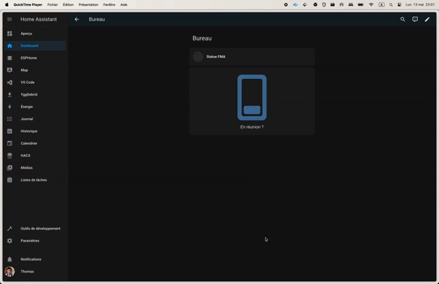Launch the VS Code sidebar icon
Viewport: 439px width, 284px height.
point(10,83)
